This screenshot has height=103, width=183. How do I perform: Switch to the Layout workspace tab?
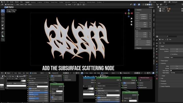(x=27, y=2)
